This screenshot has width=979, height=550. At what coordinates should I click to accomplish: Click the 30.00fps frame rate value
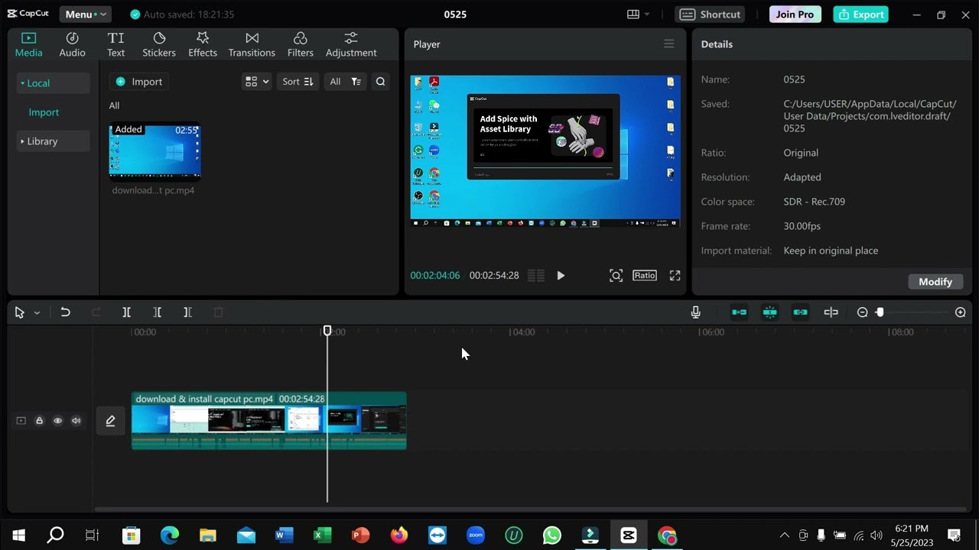point(802,226)
